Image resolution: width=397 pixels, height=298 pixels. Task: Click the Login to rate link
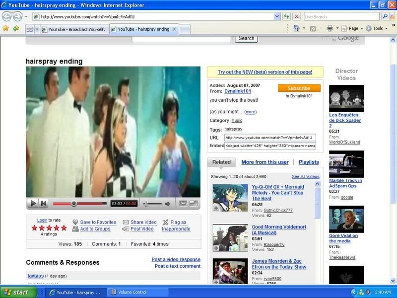tap(42, 220)
